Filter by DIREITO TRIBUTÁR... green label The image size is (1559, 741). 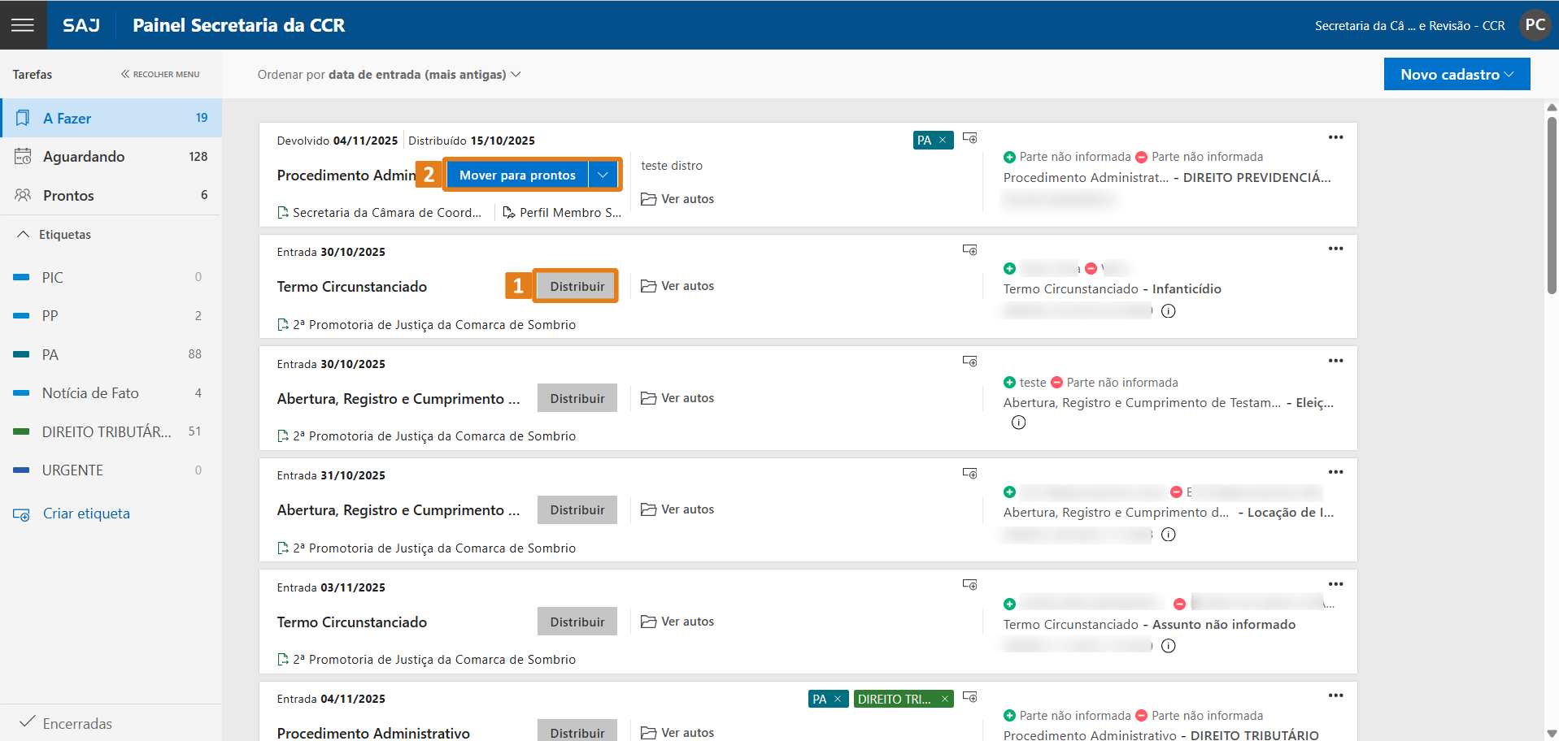click(107, 432)
